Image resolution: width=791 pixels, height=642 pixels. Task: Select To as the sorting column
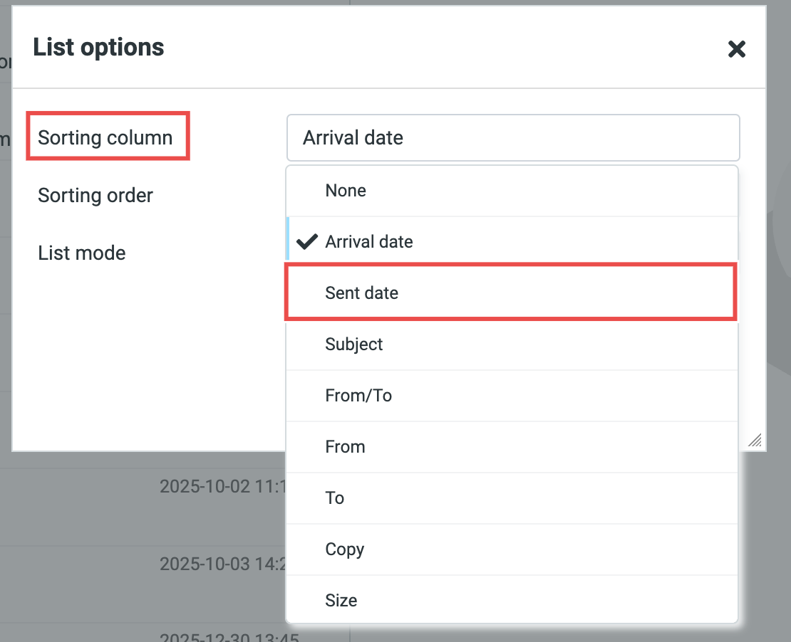(x=511, y=498)
